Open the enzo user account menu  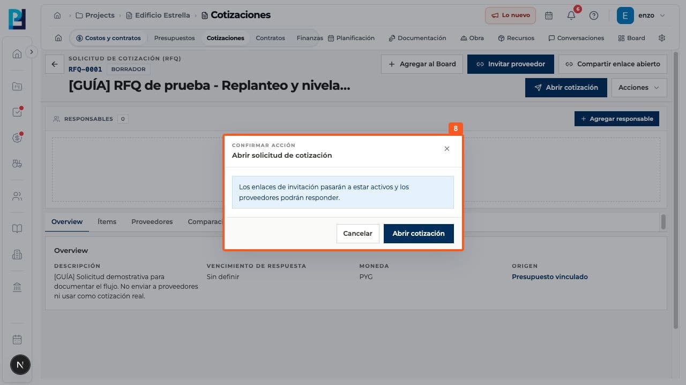tap(641, 16)
